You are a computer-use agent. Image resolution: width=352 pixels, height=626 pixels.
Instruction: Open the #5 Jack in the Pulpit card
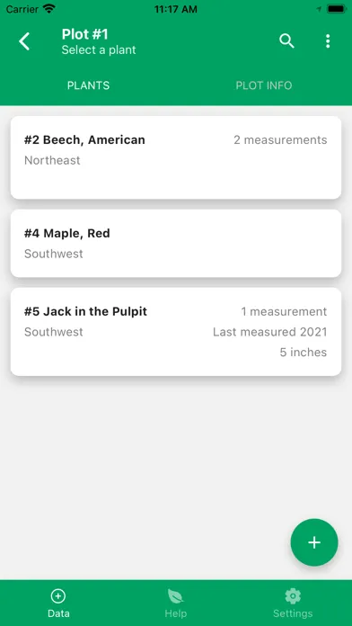click(x=176, y=332)
